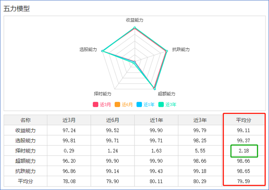Viewport: 269px width, 190px height.
Task: Toggle the 近6月 orange legend swatch
Action: [x=118, y=104]
